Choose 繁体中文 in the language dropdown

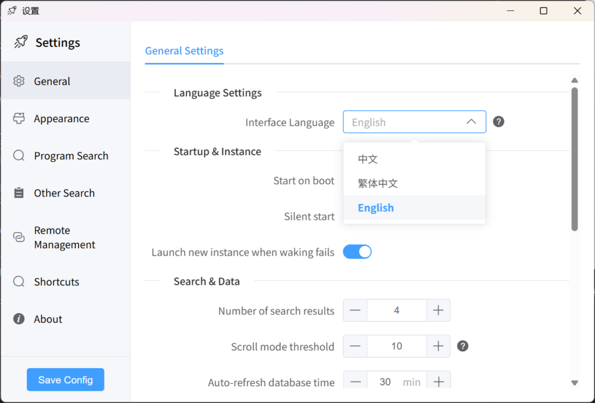click(378, 183)
